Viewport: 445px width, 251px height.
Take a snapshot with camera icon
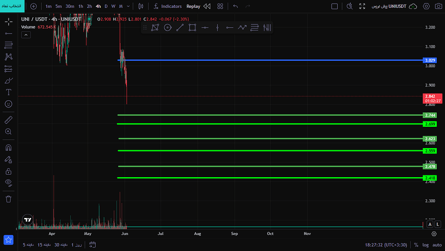438,6
